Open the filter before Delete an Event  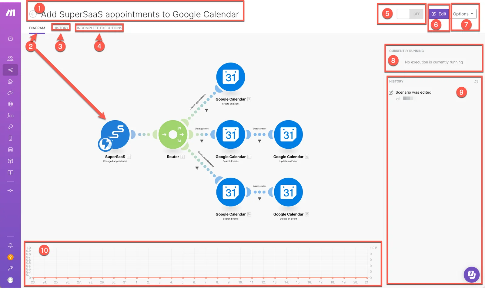[259, 199]
